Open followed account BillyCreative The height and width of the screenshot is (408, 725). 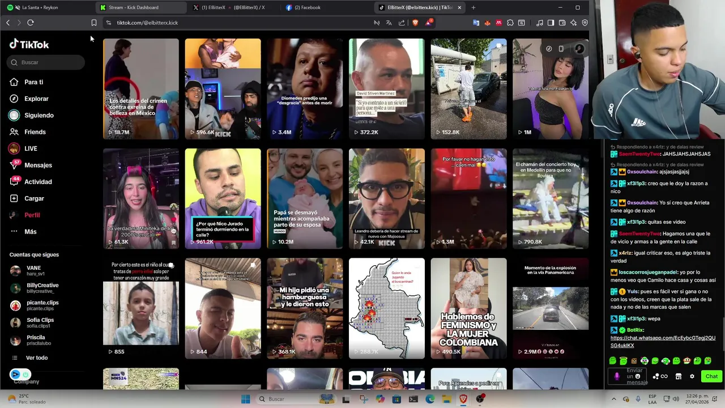coord(34,288)
